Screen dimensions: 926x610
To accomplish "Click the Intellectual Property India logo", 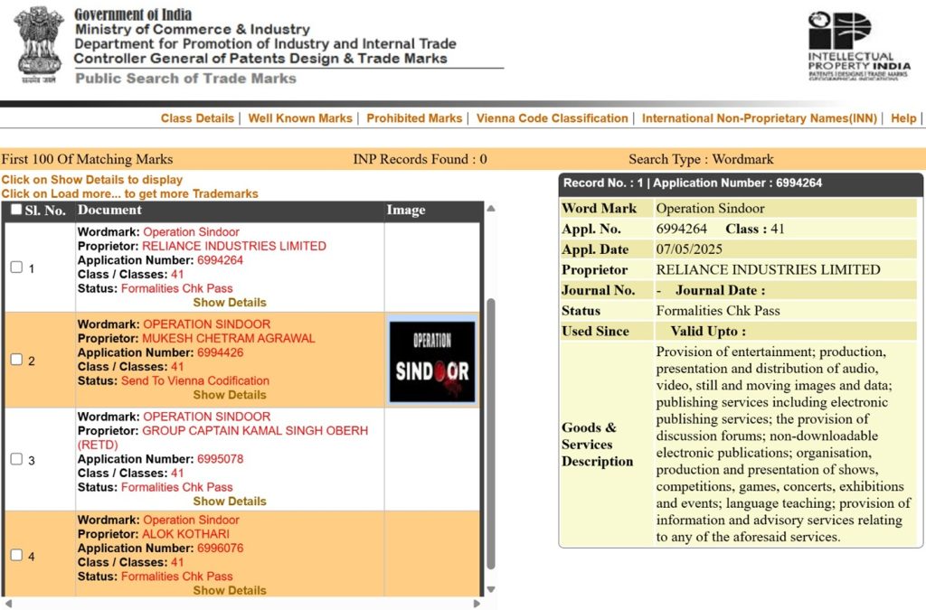I will tap(859, 46).
